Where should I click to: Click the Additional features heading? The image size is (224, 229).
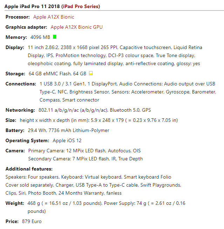click(x=29, y=169)
